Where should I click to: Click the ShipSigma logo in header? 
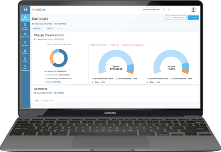tap(39, 10)
